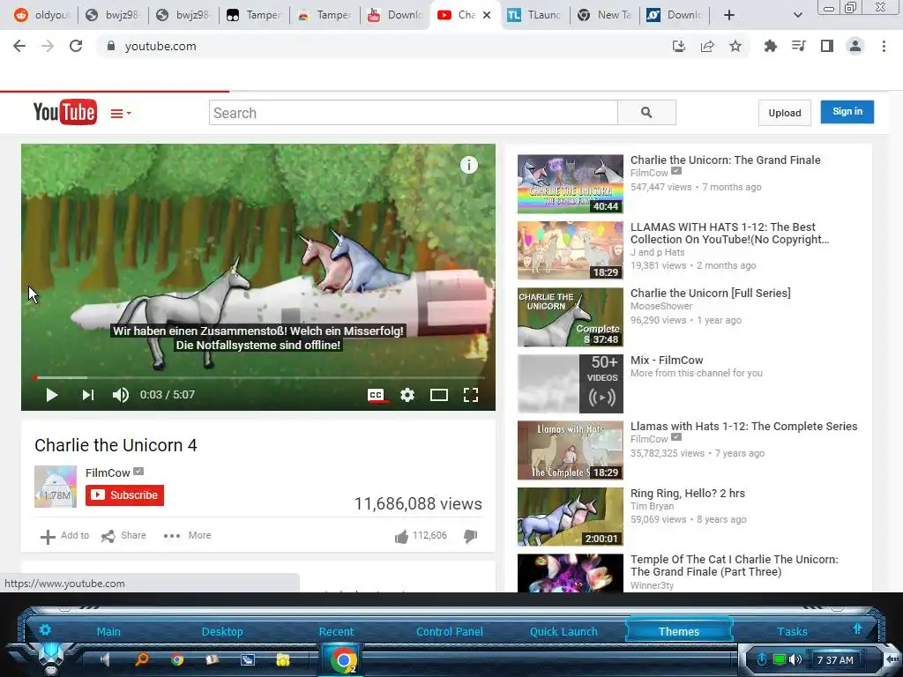Switch to the New Ta tab
Image resolution: width=903 pixels, height=677 pixels.
[604, 15]
